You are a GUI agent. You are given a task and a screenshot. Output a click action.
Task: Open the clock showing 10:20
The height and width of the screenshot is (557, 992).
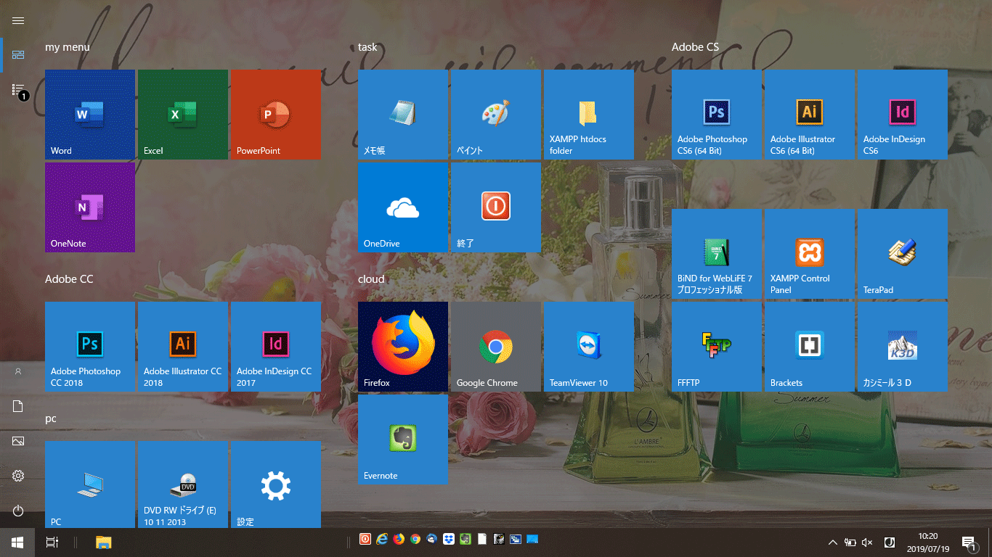click(927, 542)
